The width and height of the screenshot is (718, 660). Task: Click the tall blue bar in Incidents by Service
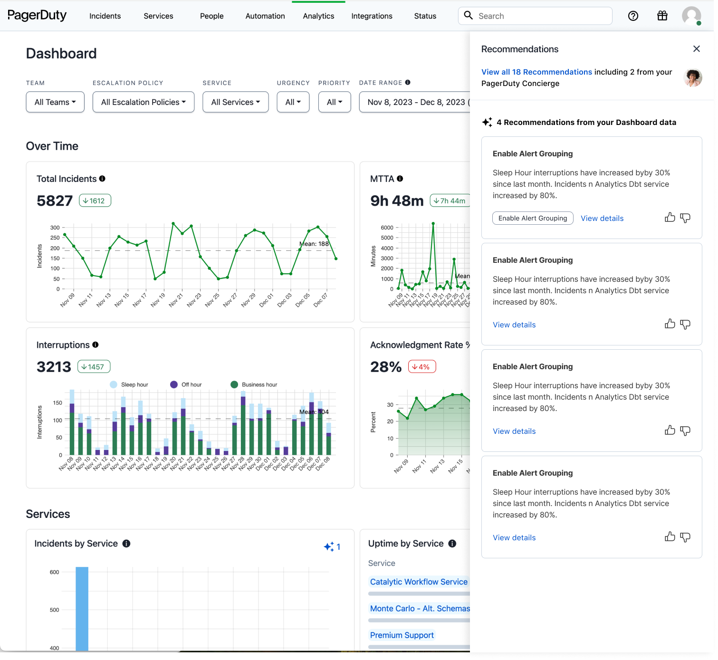[82, 609]
